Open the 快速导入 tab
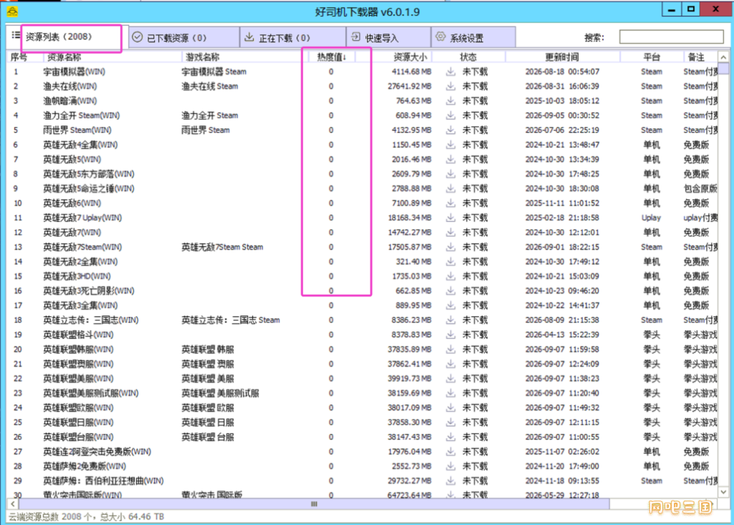 point(389,37)
